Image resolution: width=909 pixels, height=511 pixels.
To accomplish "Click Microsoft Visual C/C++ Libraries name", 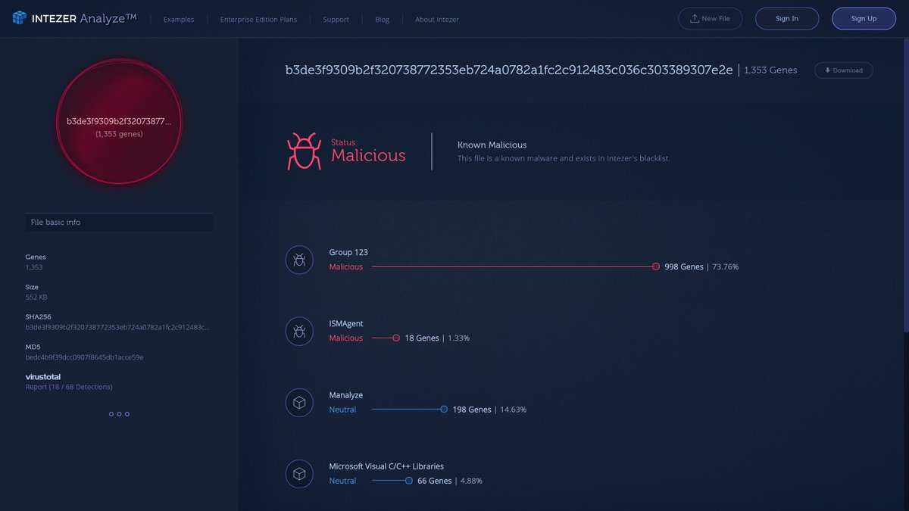I will [x=386, y=466].
